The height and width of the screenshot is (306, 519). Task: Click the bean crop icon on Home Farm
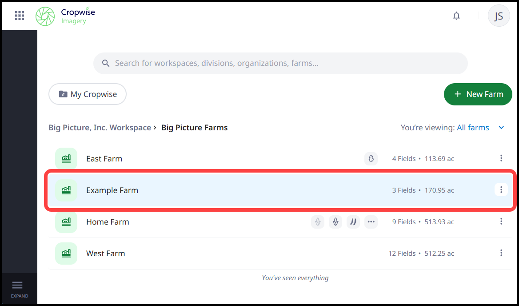[353, 221]
